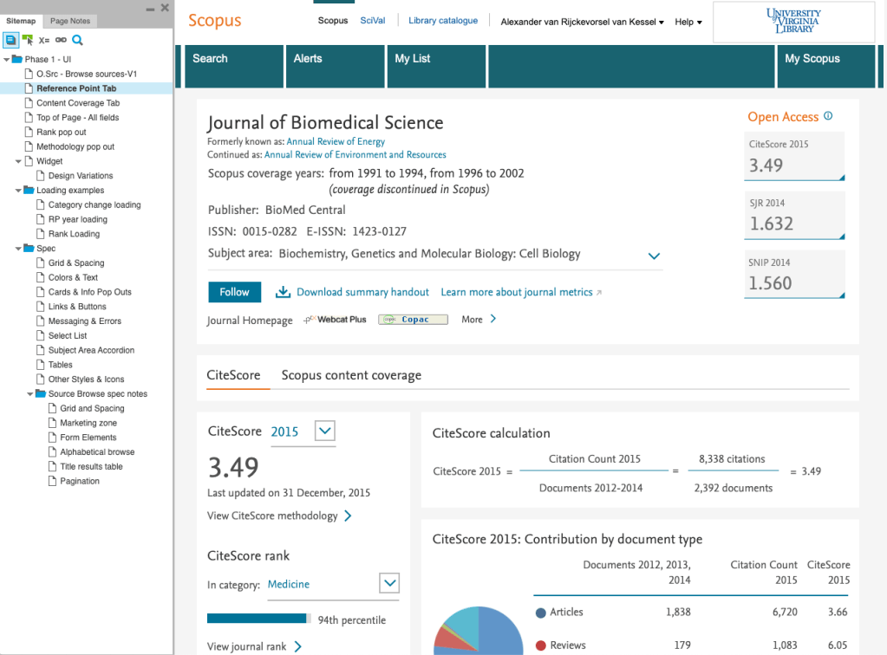Open the Medicine category dropdown

click(x=389, y=583)
